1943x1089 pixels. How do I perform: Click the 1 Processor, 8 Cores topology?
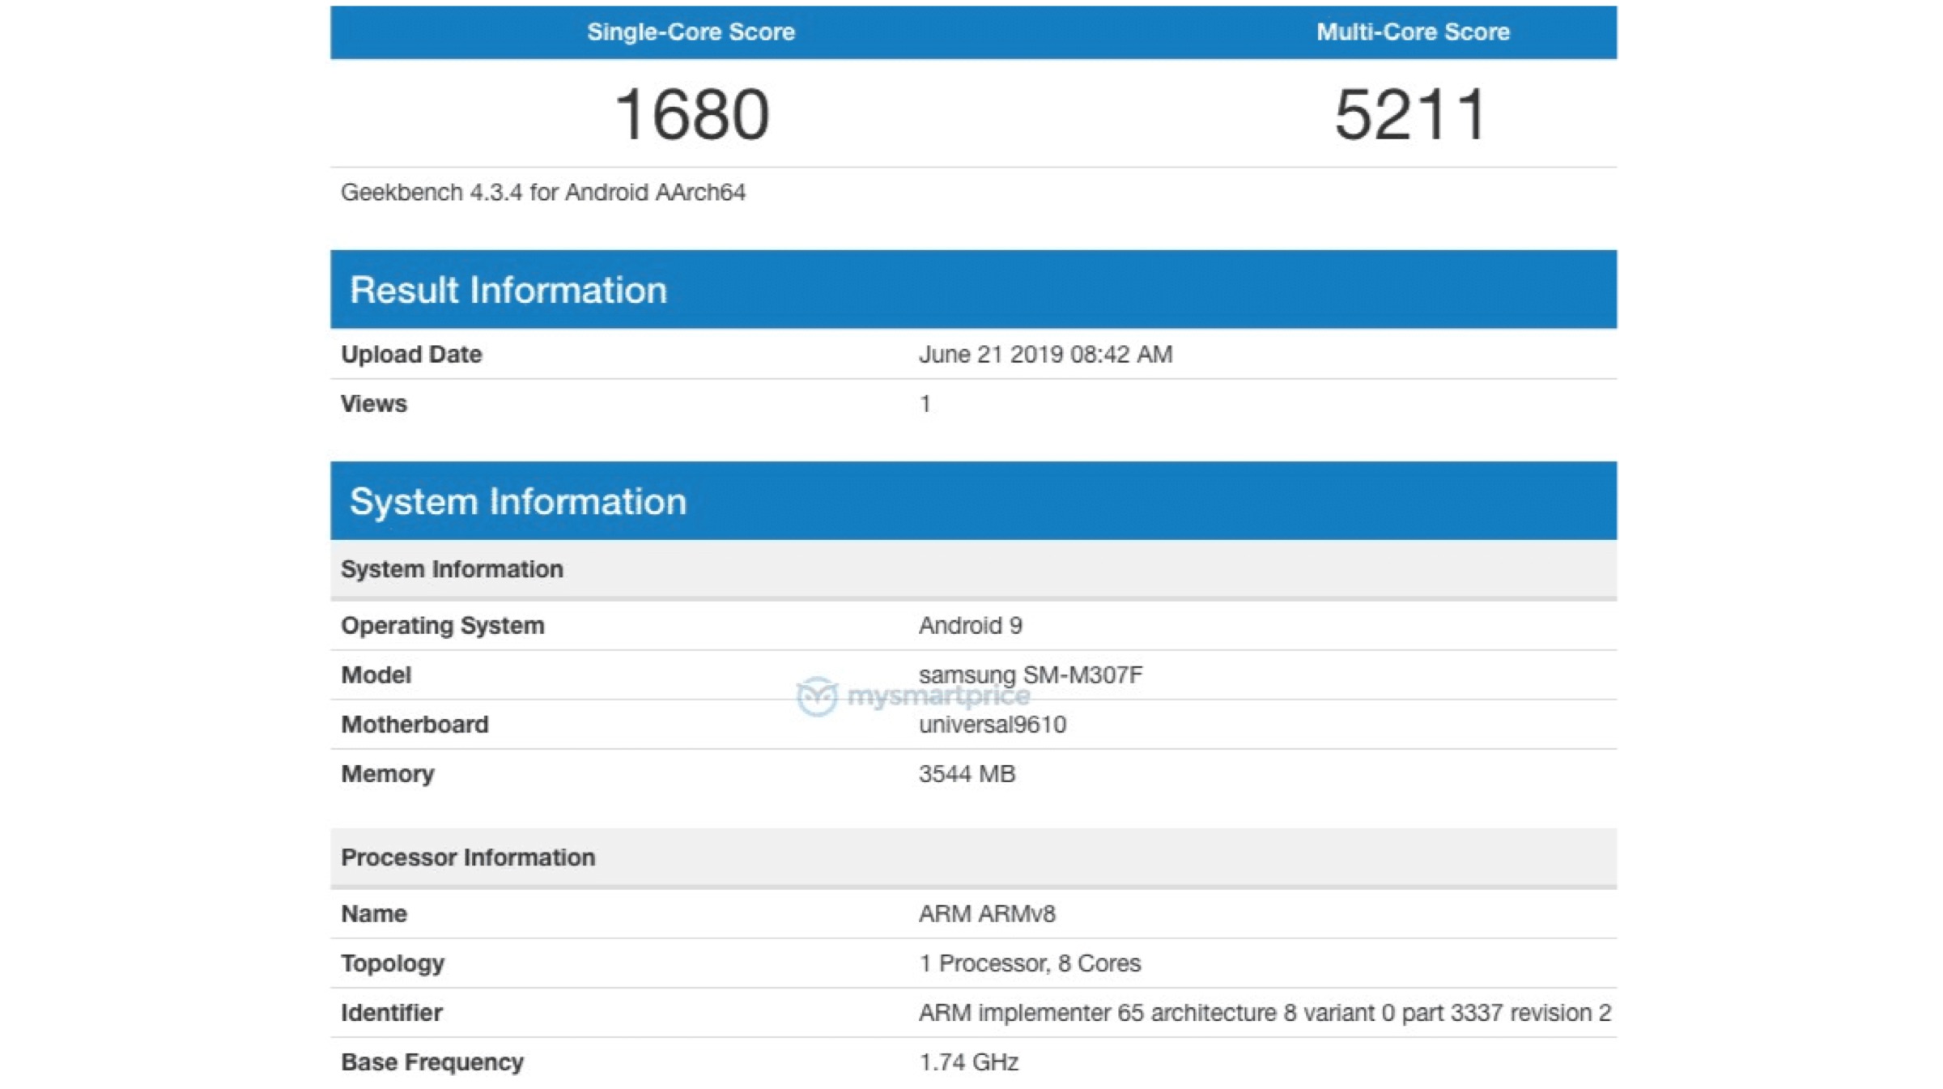[1029, 964]
